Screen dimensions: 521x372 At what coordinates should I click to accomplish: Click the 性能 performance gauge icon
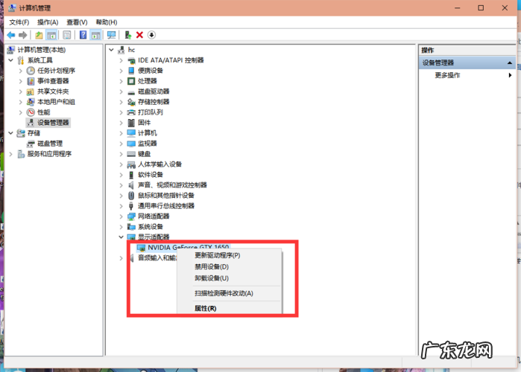point(31,112)
